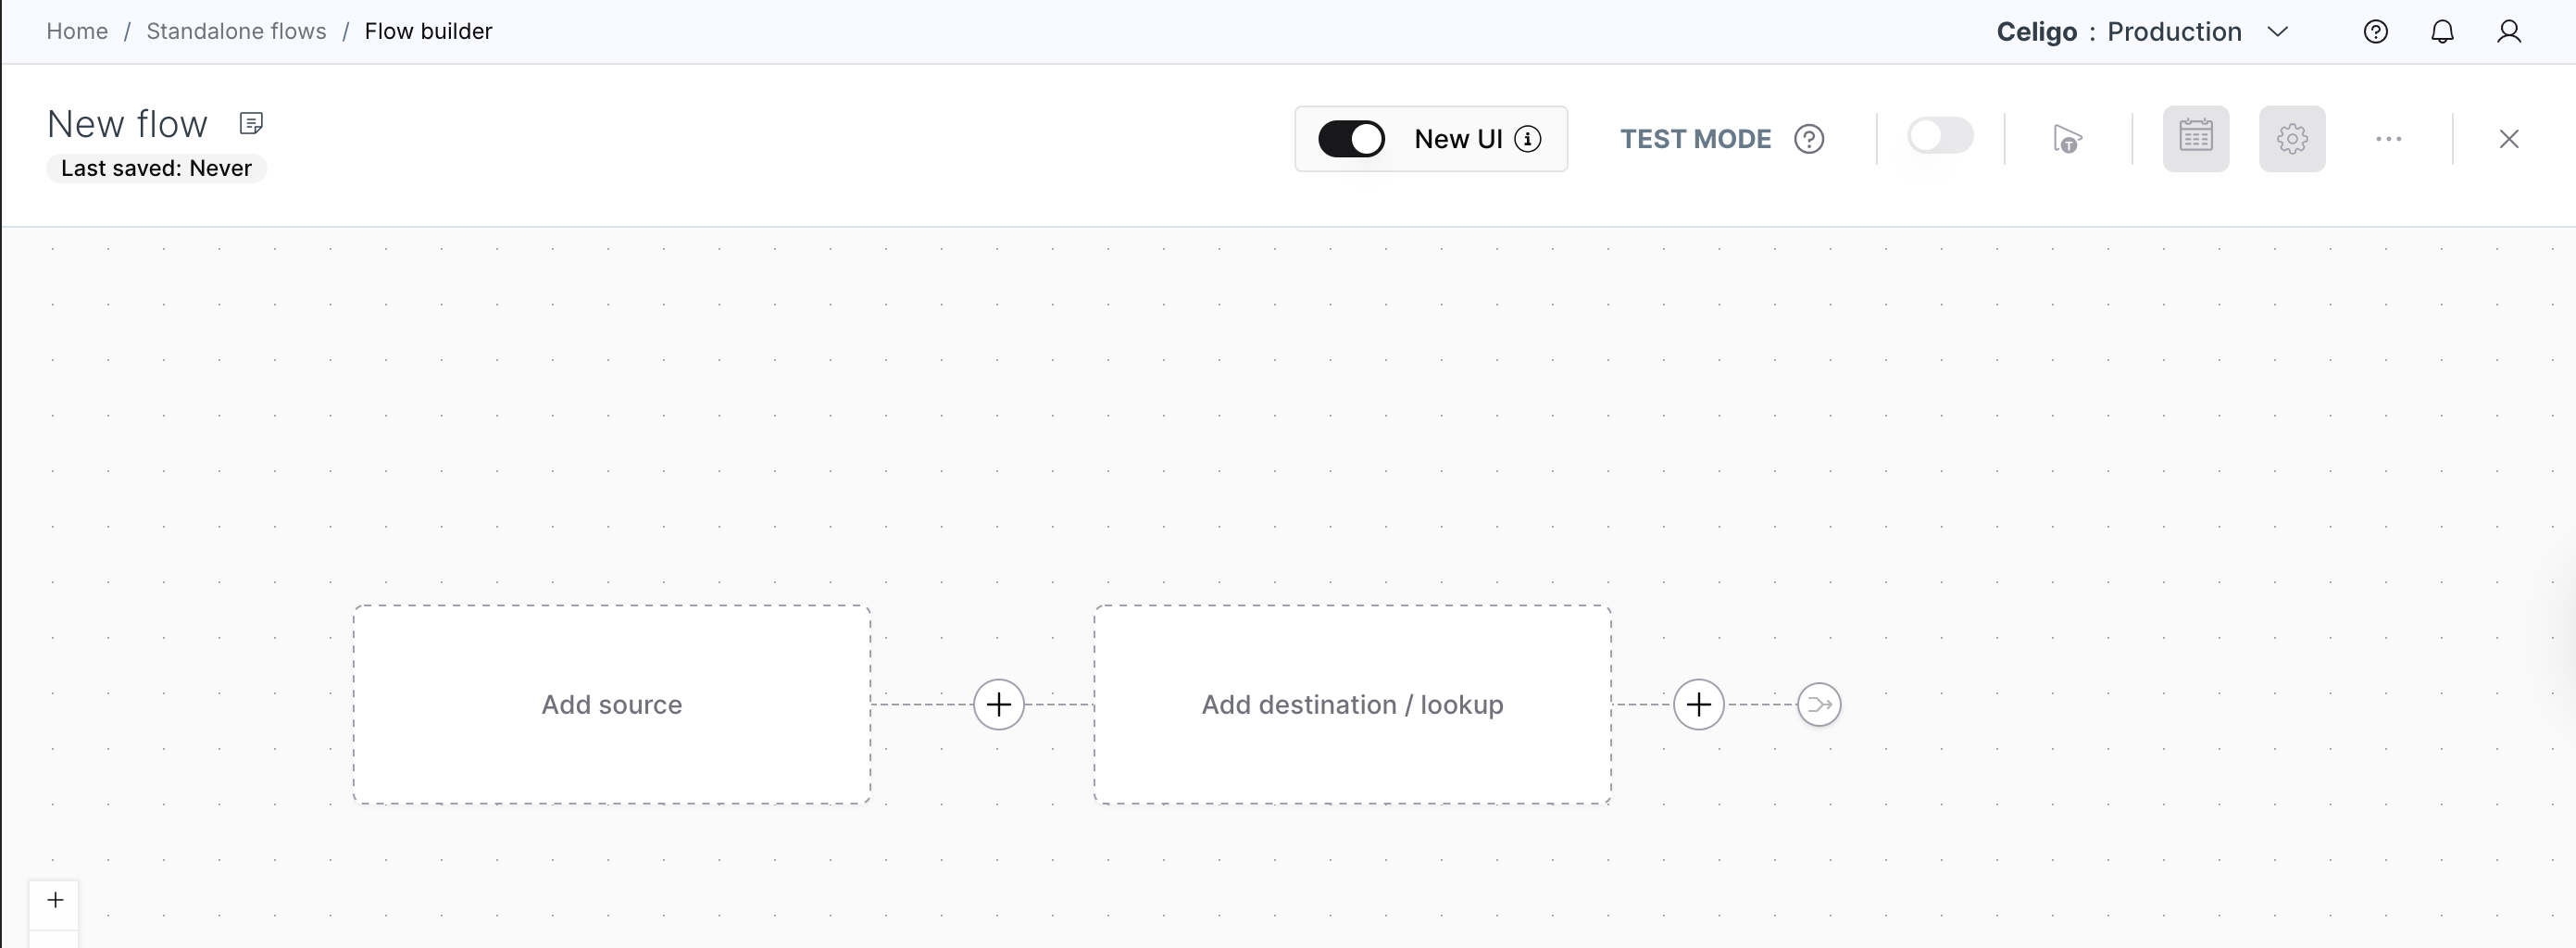Click the plus node between source and destination

coord(998,704)
